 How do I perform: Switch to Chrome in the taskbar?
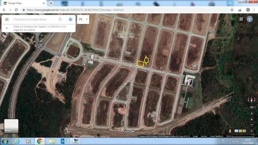[x=40, y=141]
